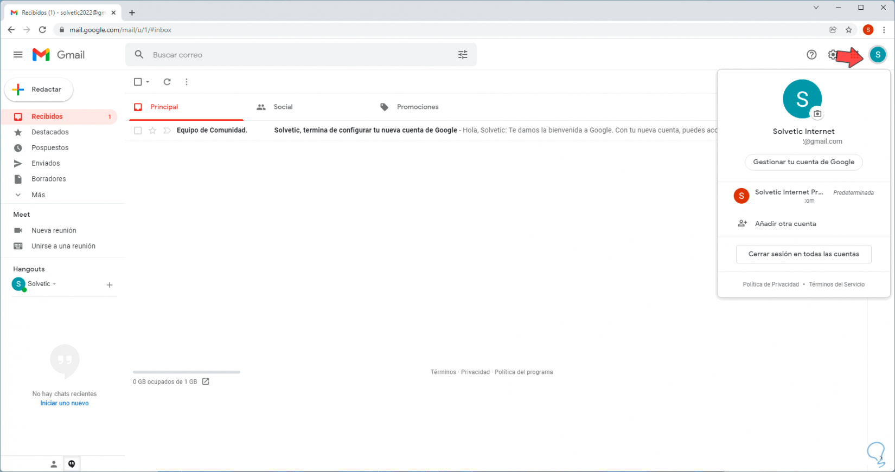Viewport: 895px width, 472px height.
Task: Click the account avatar in Gmail header
Action: click(878, 55)
